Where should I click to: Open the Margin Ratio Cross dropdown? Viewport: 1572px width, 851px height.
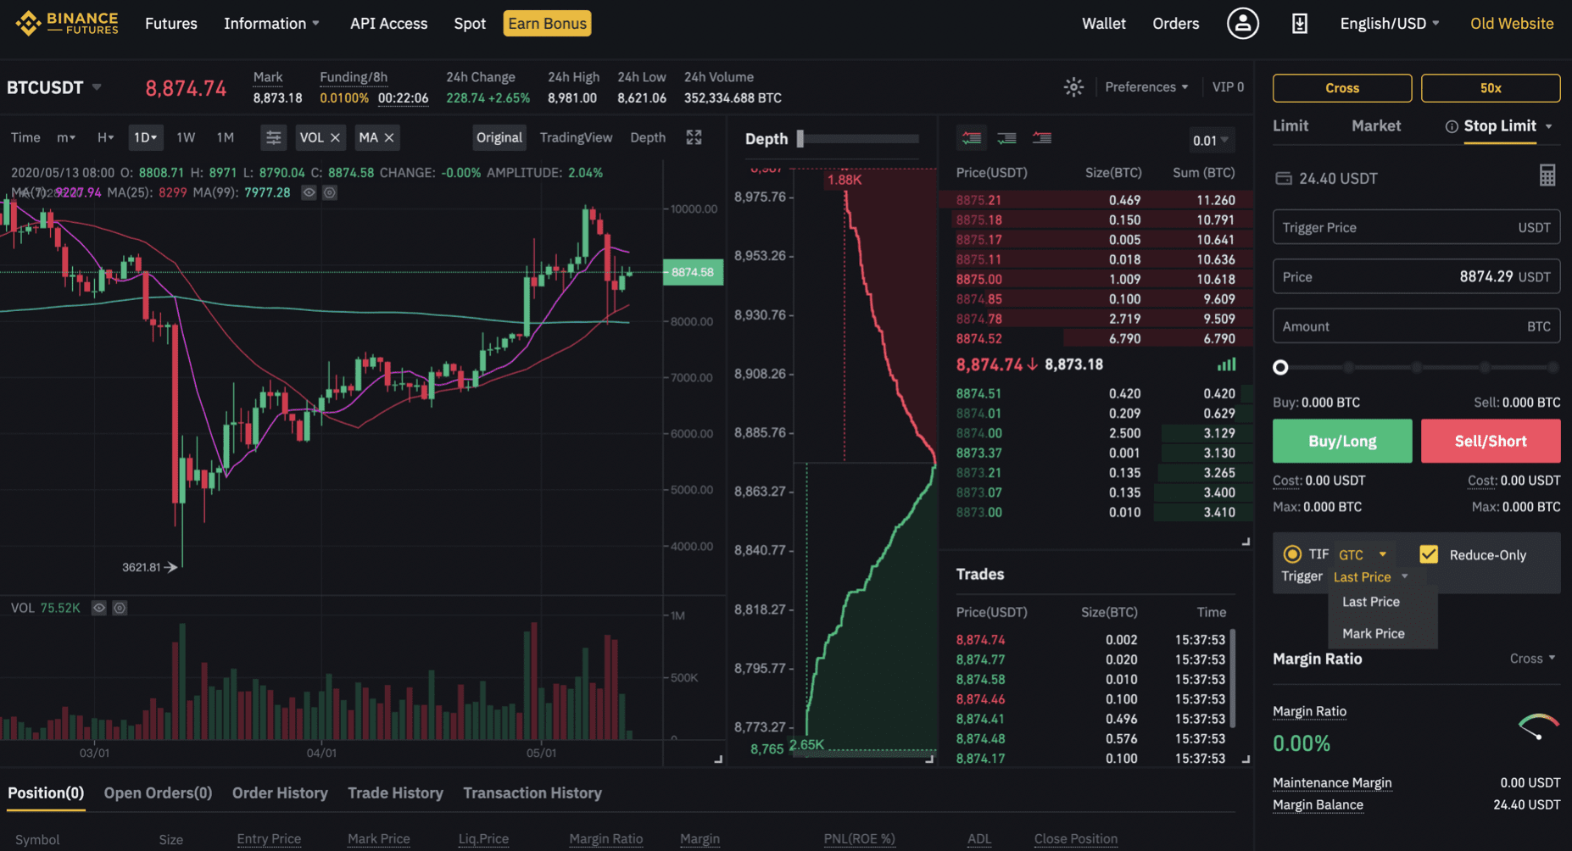[1532, 659]
